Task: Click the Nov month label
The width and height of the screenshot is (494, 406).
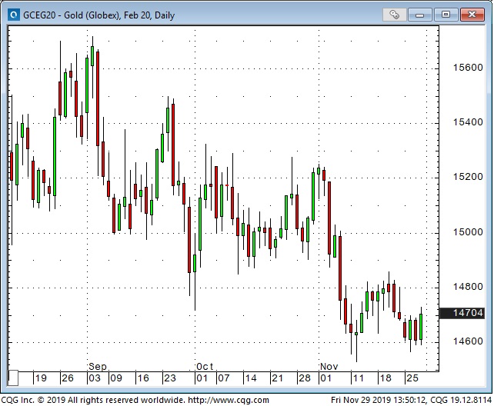Action: point(329,367)
